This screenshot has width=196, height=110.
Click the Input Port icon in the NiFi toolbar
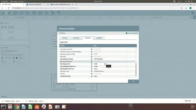(21, 13)
